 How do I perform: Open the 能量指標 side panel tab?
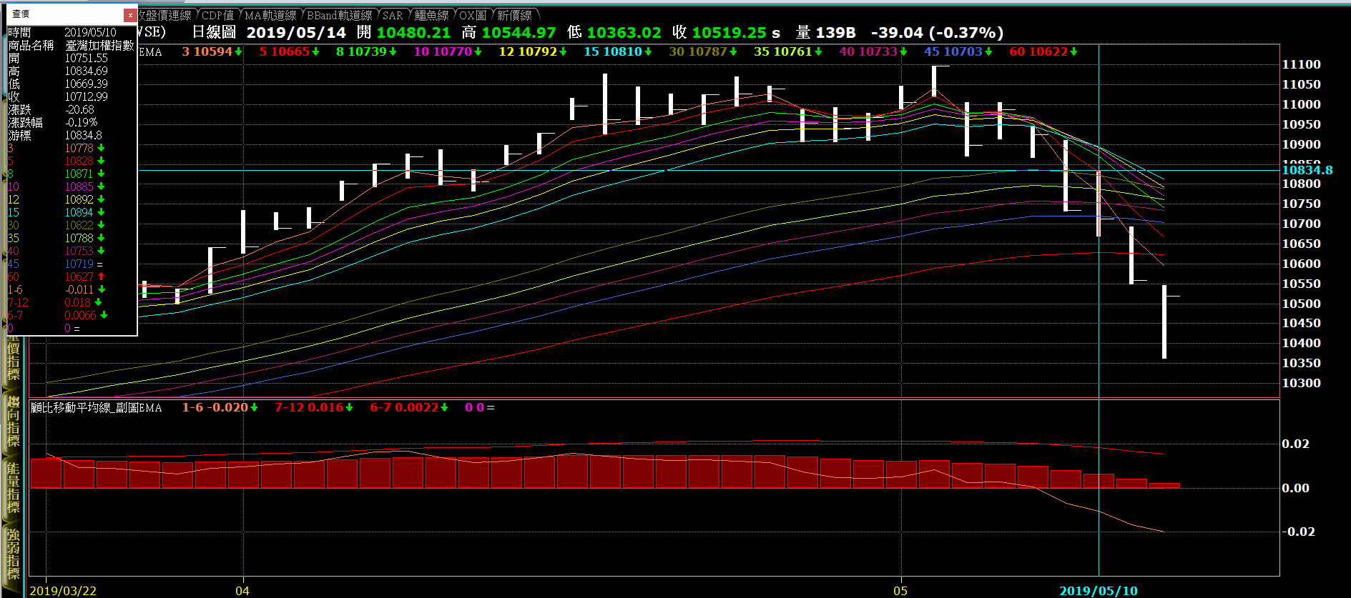(14, 487)
